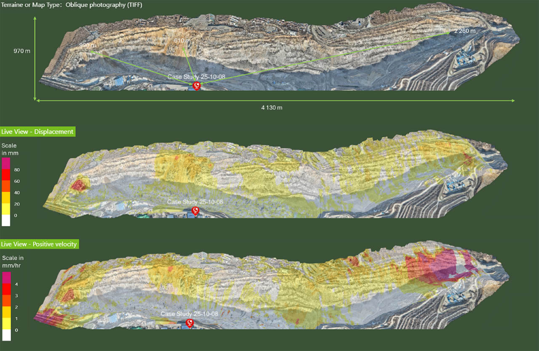Click the magenta swatch in the displacement legend

(6, 164)
